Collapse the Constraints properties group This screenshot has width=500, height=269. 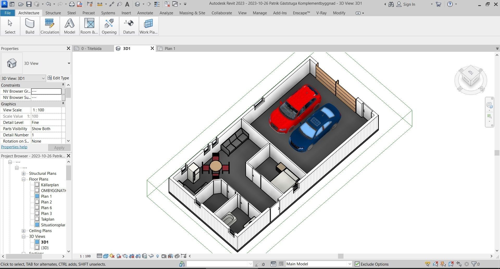63,85
